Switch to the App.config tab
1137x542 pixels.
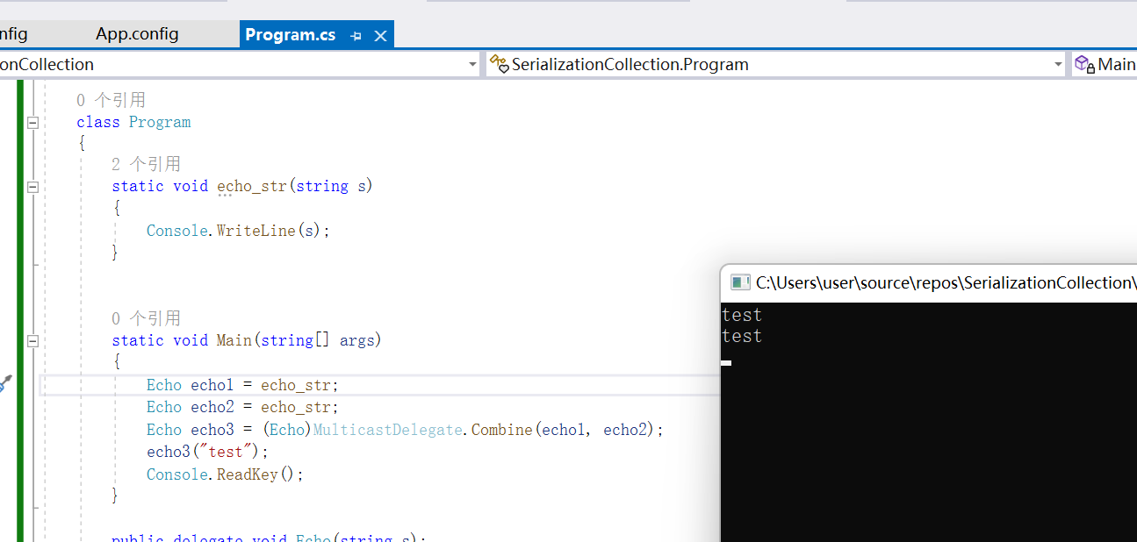137,34
